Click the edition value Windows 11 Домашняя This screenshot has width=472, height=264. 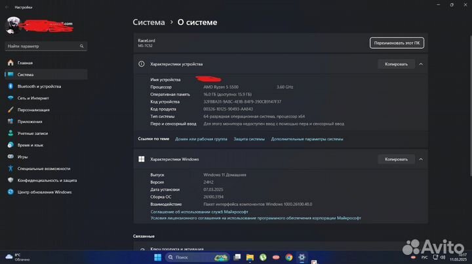tap(225, 174)
